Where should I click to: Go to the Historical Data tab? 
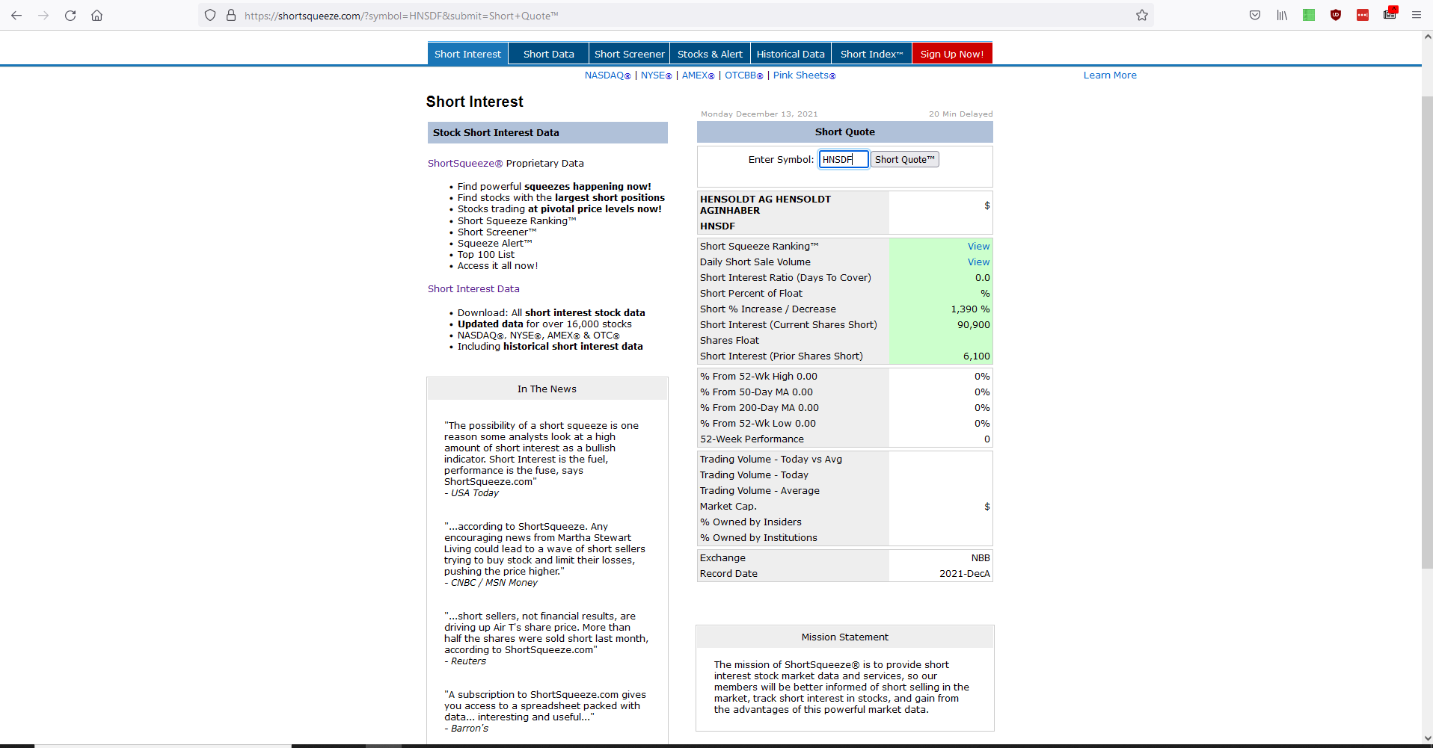coord(791,54)
